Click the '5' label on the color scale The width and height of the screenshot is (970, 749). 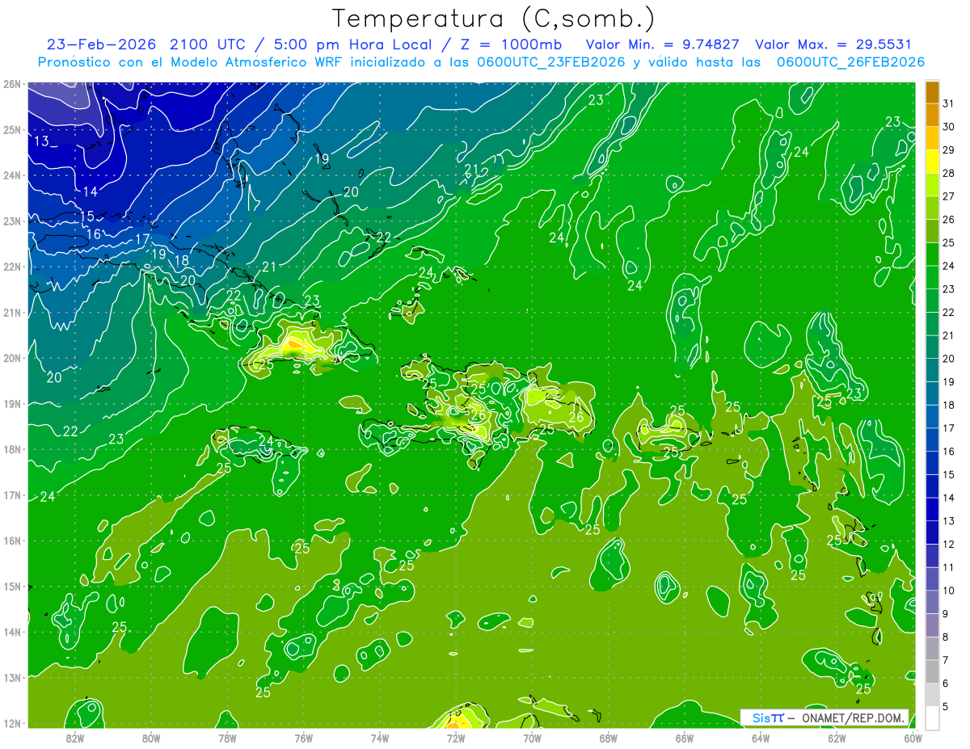946,706
